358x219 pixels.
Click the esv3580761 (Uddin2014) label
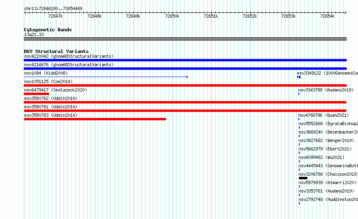coord(51,107)
